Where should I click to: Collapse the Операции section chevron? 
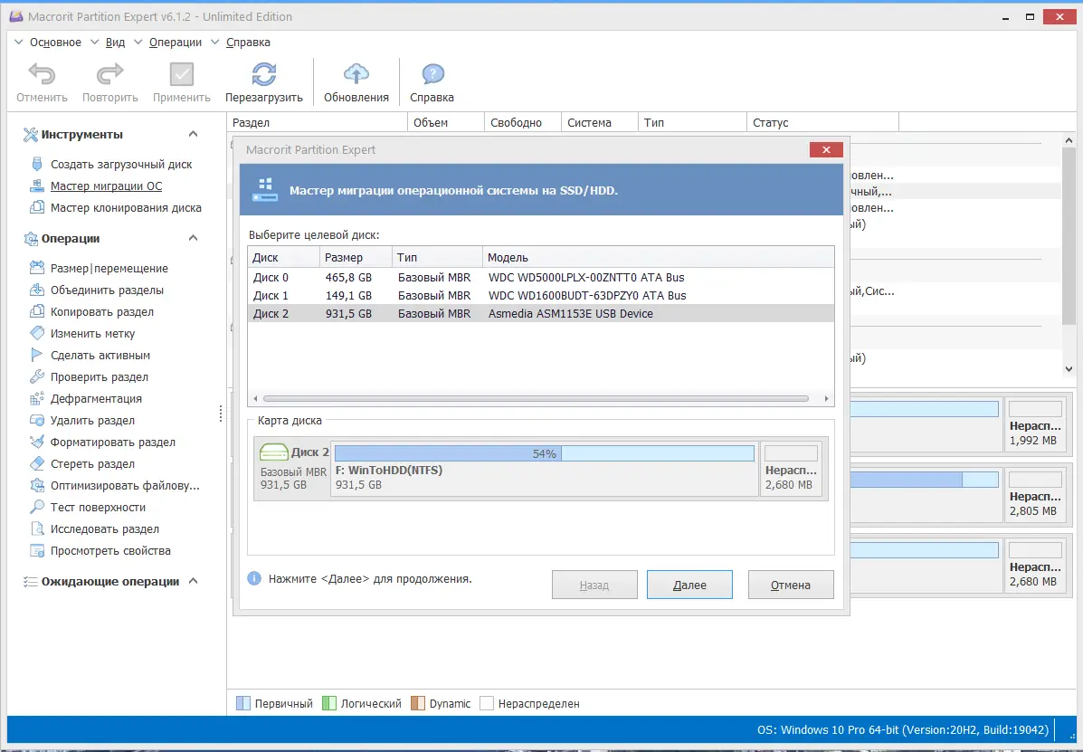[x=194, y=238]
